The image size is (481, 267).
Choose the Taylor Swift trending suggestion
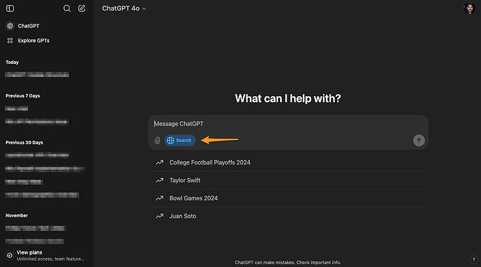pos(288,180)
